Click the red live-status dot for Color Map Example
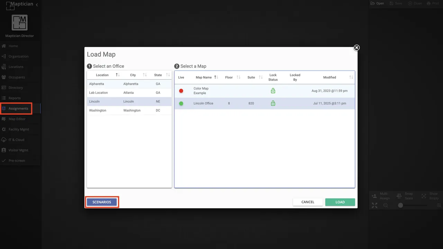Screen dimensions: 443x249 pos(181,91)
